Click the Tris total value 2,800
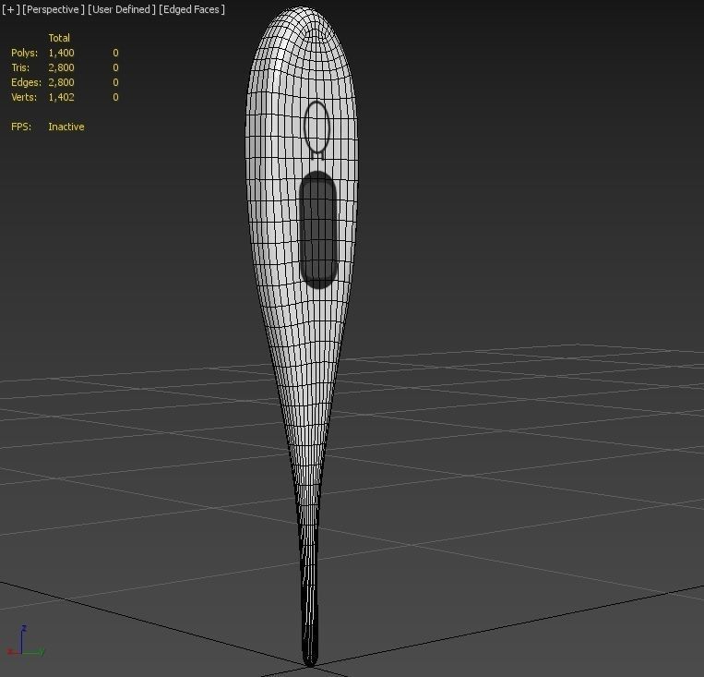 [x=61, y=67]
